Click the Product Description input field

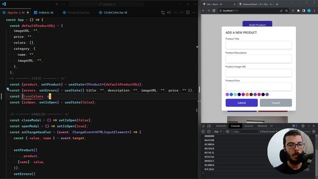(x=258, y=59)
